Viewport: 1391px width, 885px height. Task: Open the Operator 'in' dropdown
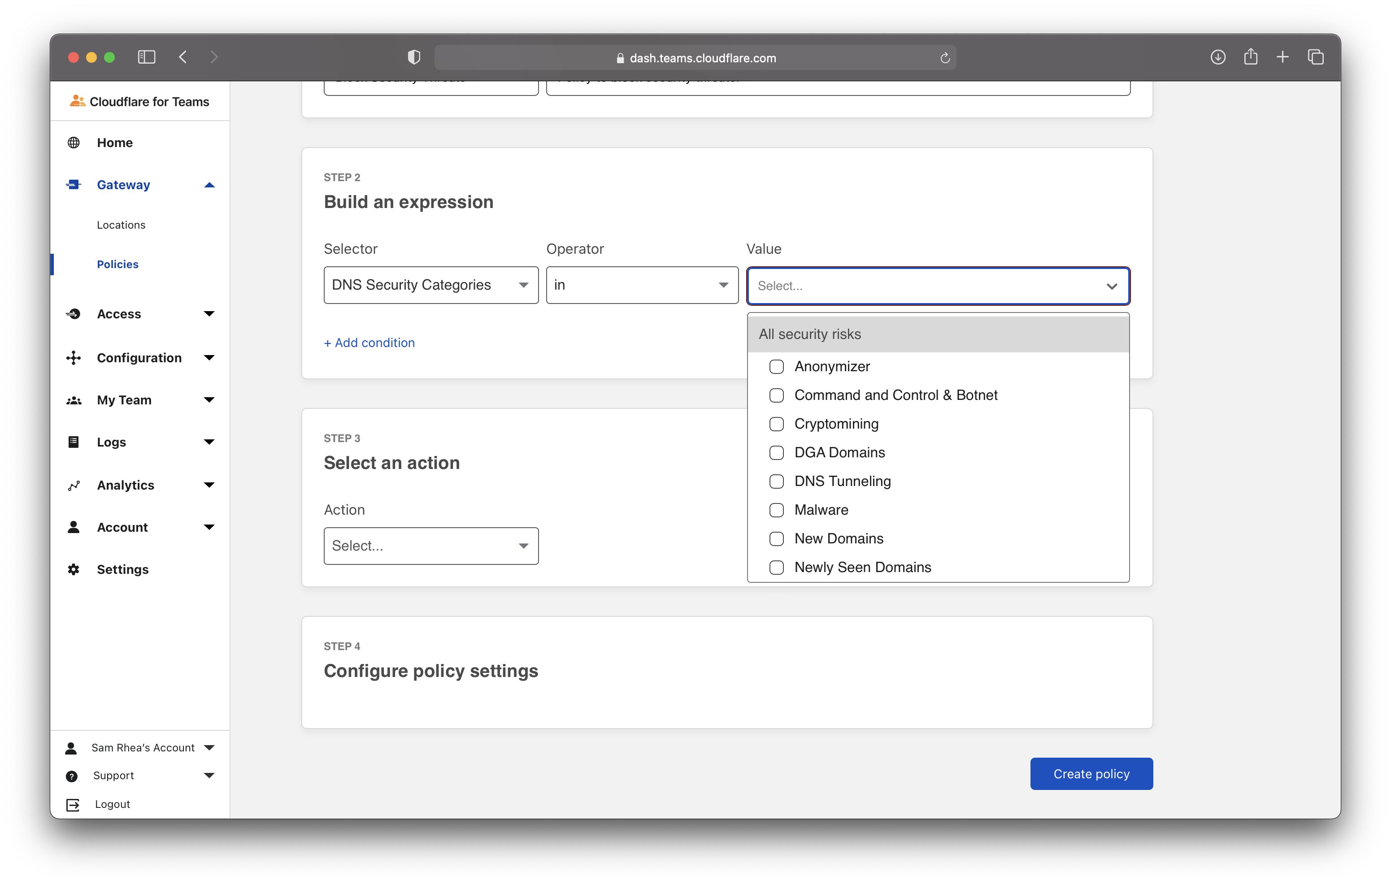pos(642,285)
